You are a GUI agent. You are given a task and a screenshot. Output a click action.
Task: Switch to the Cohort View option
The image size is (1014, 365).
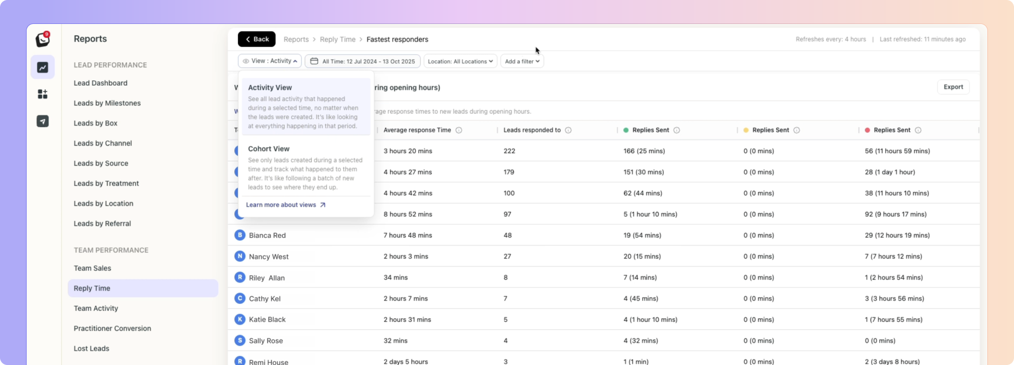pyautogui.click(x=306, y=168)
